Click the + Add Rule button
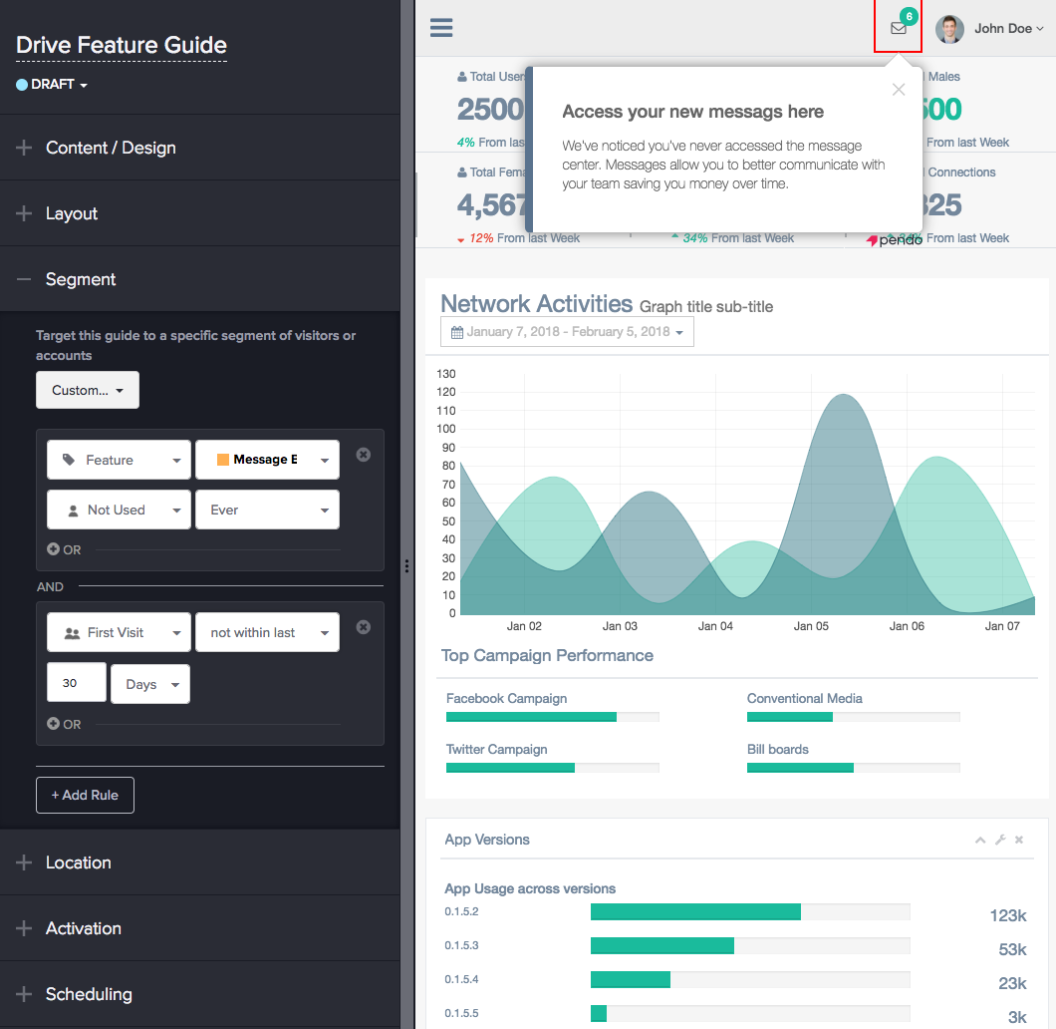The image size is (1056, 1029). (x=85, y=795)
